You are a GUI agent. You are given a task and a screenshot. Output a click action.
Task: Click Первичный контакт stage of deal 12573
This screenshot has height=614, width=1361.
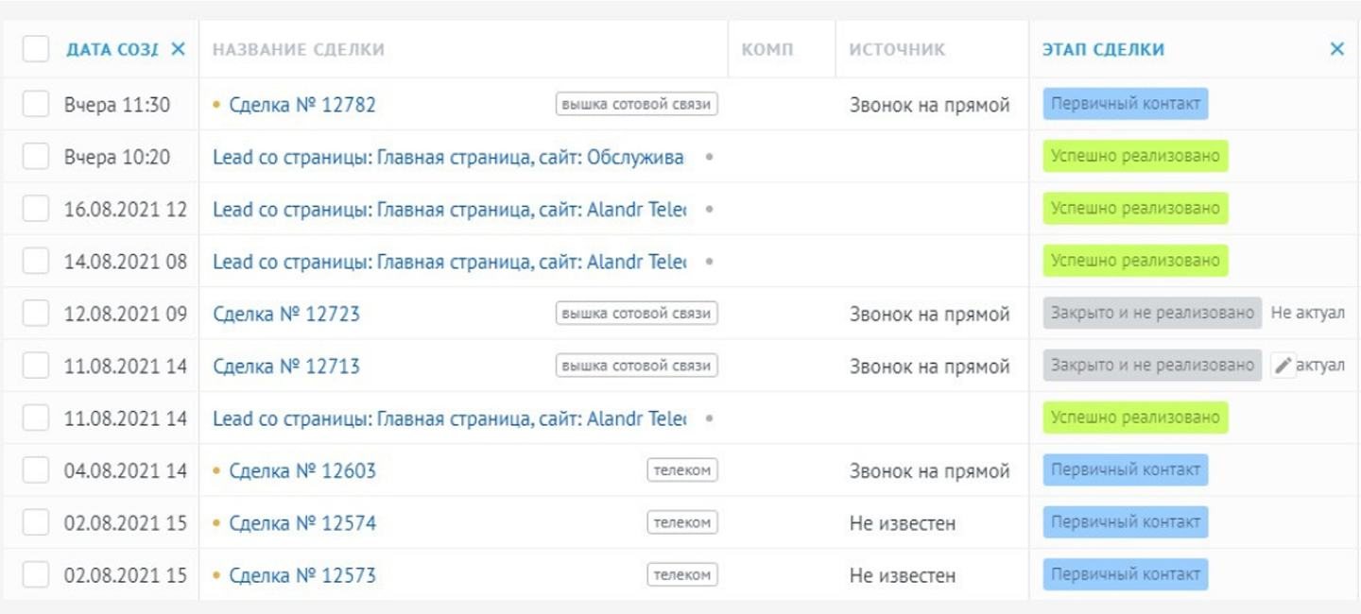(x=1125, y=573)
